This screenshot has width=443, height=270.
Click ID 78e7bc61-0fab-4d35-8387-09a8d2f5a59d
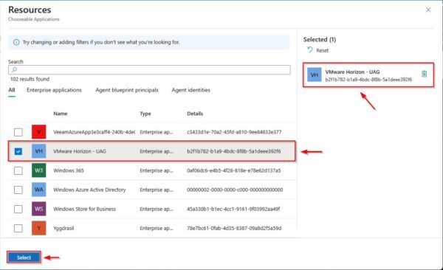[234, 228]
